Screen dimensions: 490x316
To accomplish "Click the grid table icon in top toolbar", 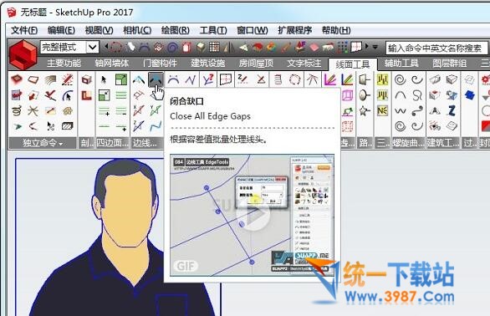I will click(x=214, y=47).
